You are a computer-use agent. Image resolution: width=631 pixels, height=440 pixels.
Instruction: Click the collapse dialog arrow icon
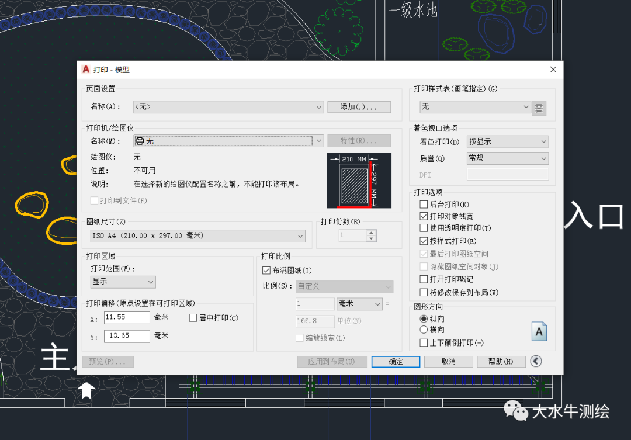pos(536,362)
